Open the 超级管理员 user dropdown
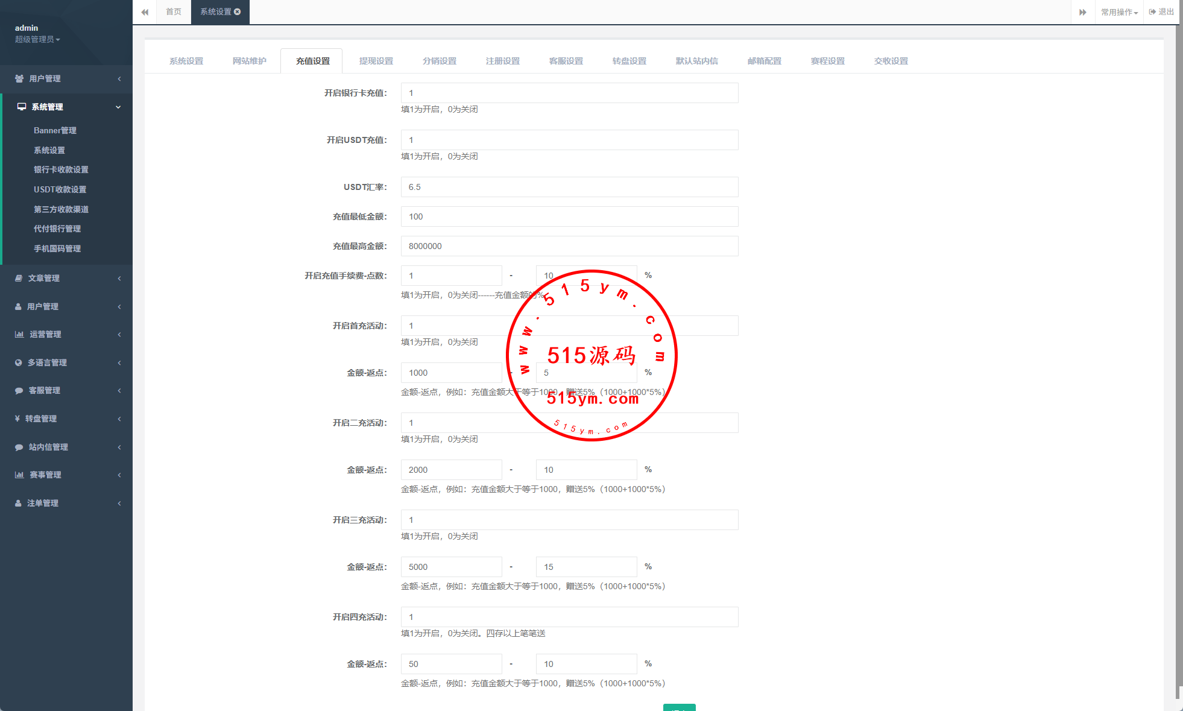This screenshot has width=1183, height=711. 37,39
